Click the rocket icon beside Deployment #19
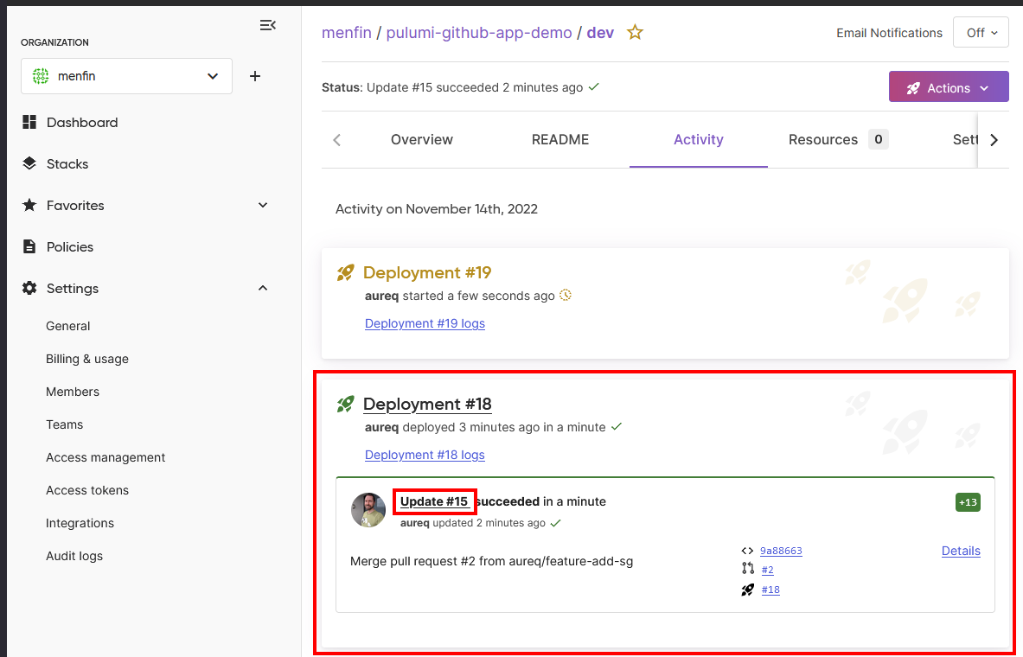This screenshot has width=1023, height=657. tap(346, 271)
